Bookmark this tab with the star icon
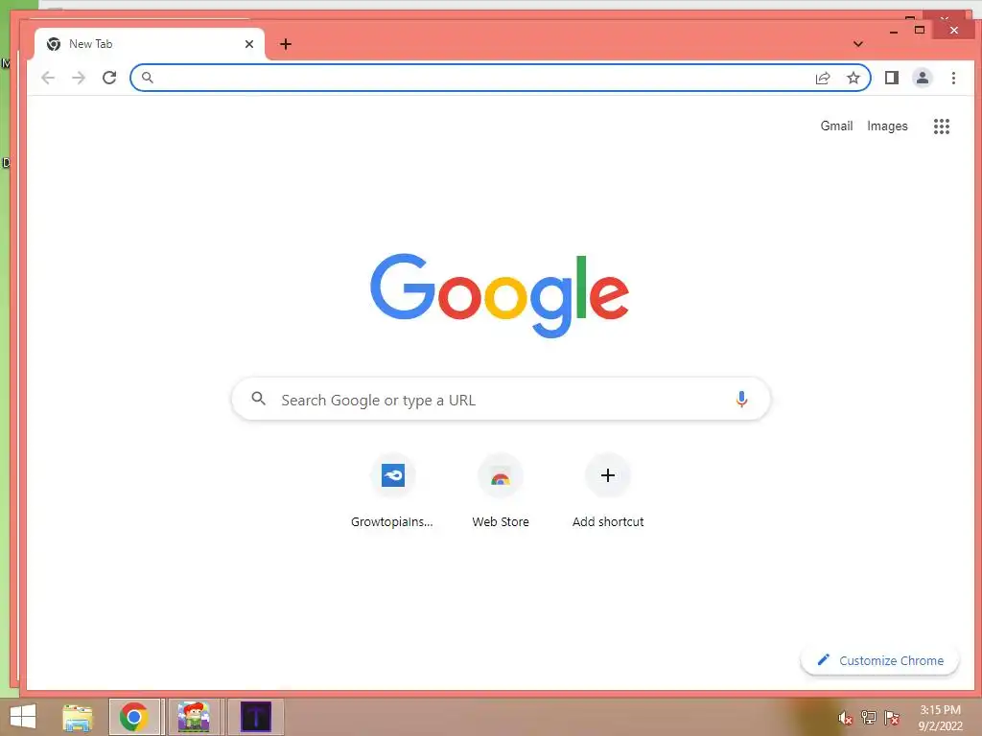Image resolution: width=982 pixels, height=736 pixels. 853,78
